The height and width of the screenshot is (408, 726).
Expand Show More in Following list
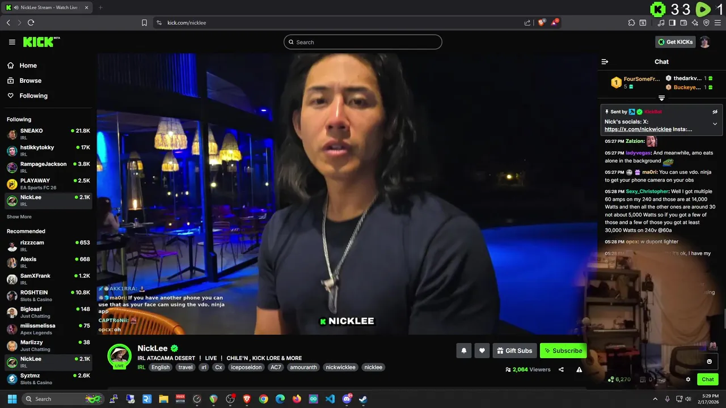click(19, 216)
